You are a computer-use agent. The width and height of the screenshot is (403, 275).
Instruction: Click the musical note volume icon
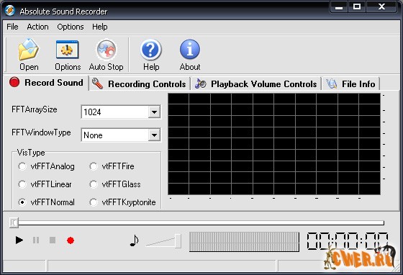(134, 241)
